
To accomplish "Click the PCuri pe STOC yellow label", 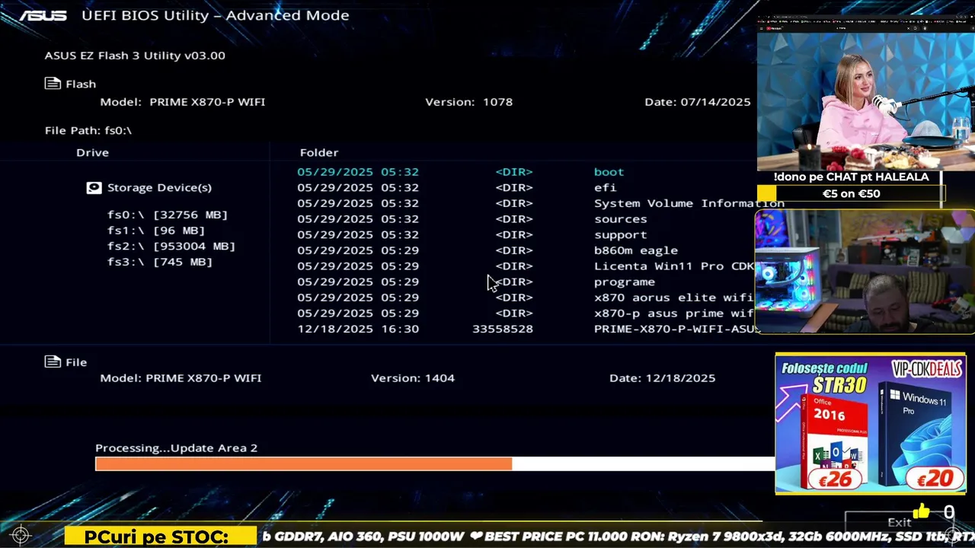I will [161, 537].
